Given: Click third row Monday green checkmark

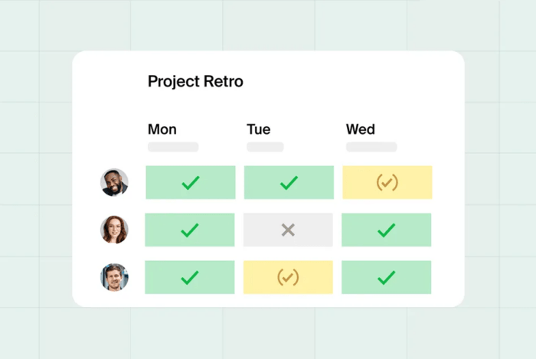Looking at the screenshot, I should coord(190,277).
